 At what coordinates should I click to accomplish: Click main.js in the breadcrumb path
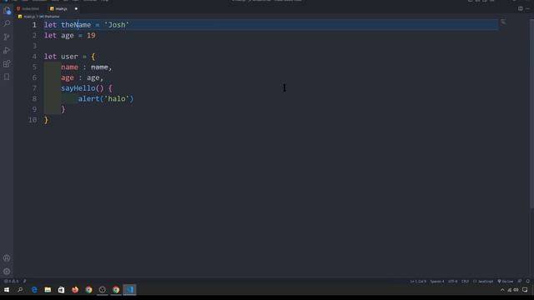pos(27,17)
